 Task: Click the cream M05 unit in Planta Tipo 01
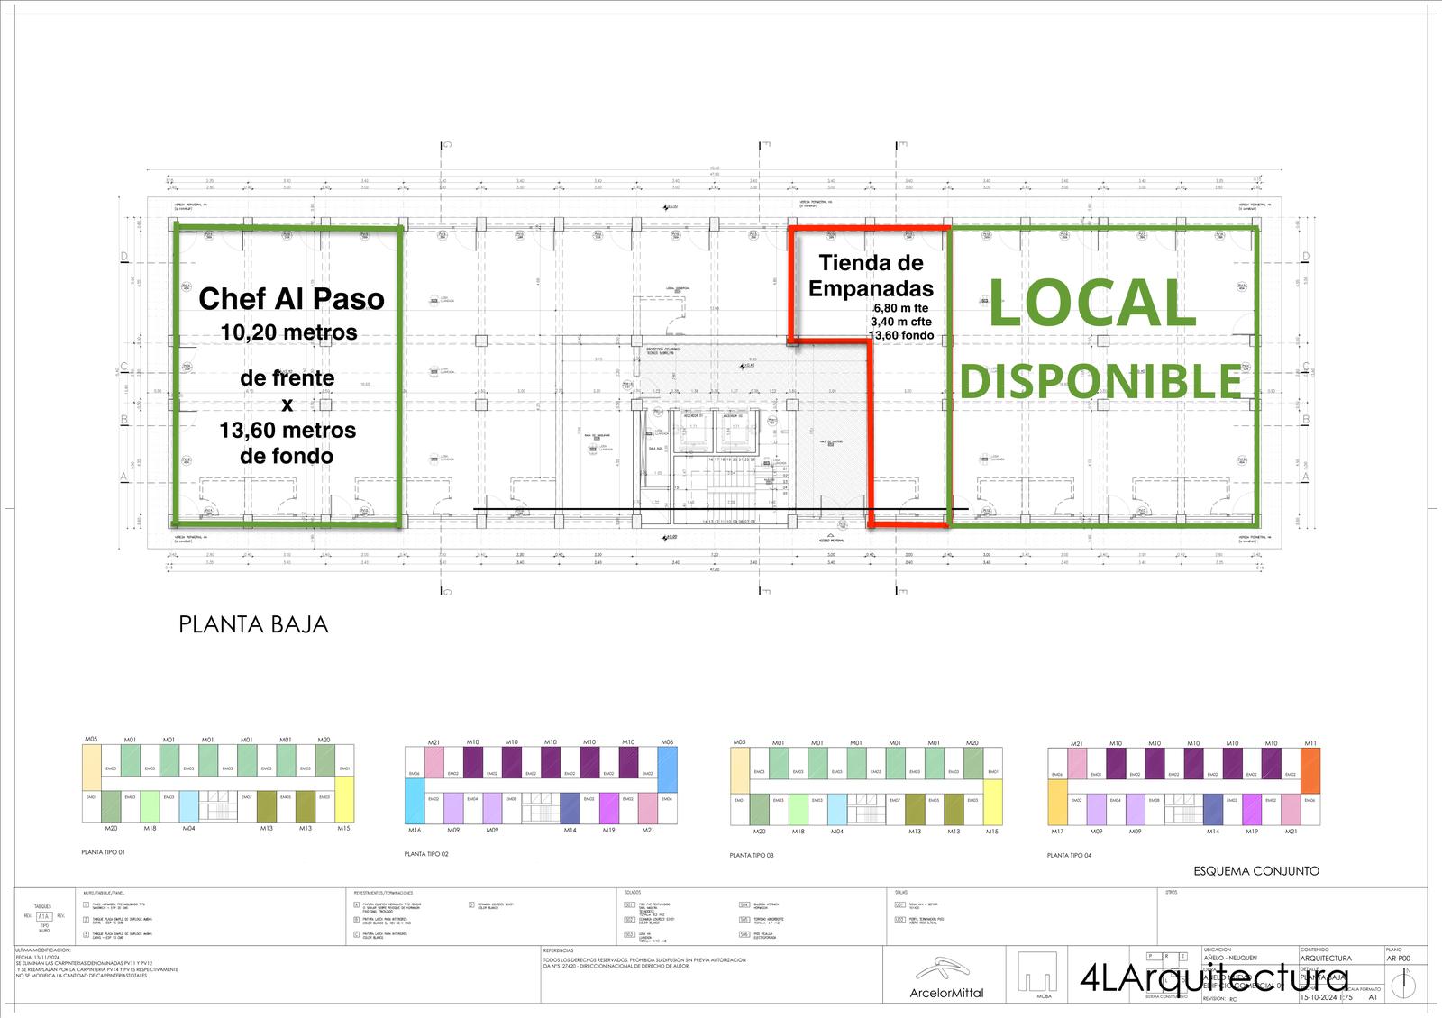(91, 768)
